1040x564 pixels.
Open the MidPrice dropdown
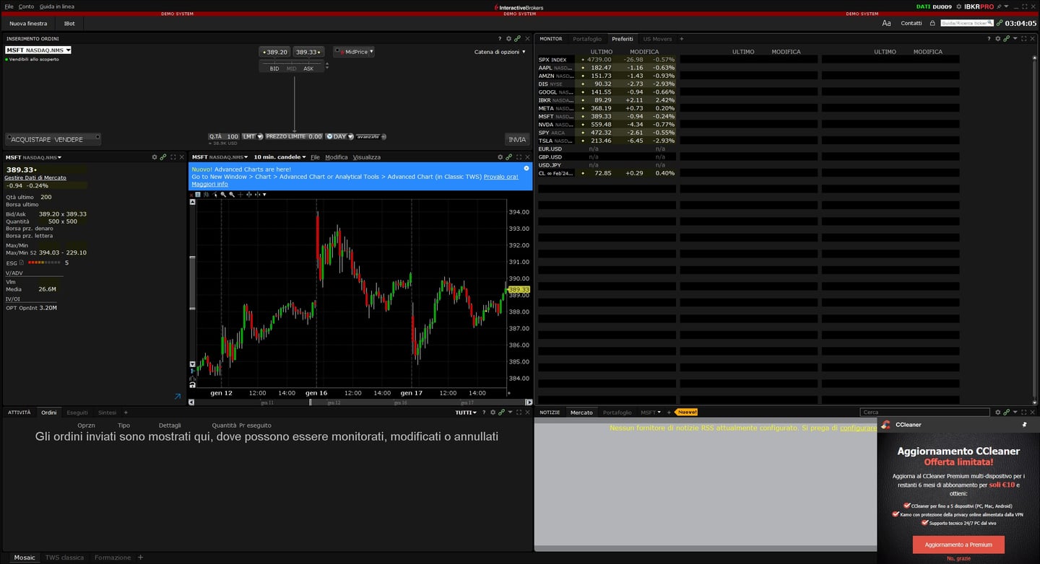tap(354, 52)
